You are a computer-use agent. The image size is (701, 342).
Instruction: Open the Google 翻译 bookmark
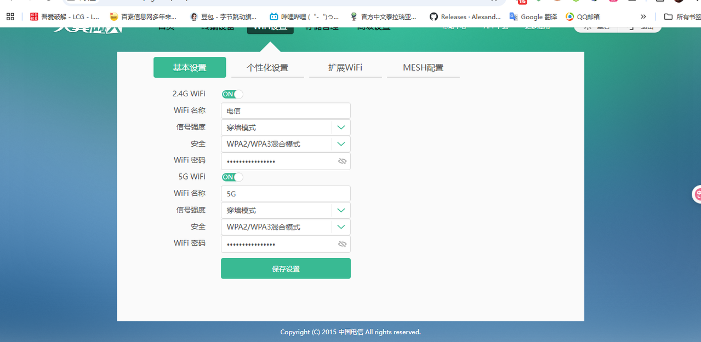pyautogui.click(x=533, y=17)
